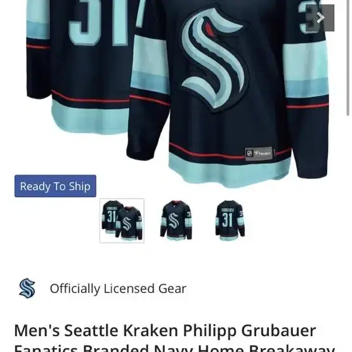Image resolution: width=352 pixels, height=352 pixels.
Task: Tap the red stripe above the front jersey hem
Action: (x=207, y=151)
